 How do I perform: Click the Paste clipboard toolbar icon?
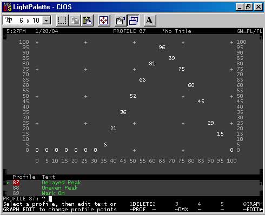(87, 21)
